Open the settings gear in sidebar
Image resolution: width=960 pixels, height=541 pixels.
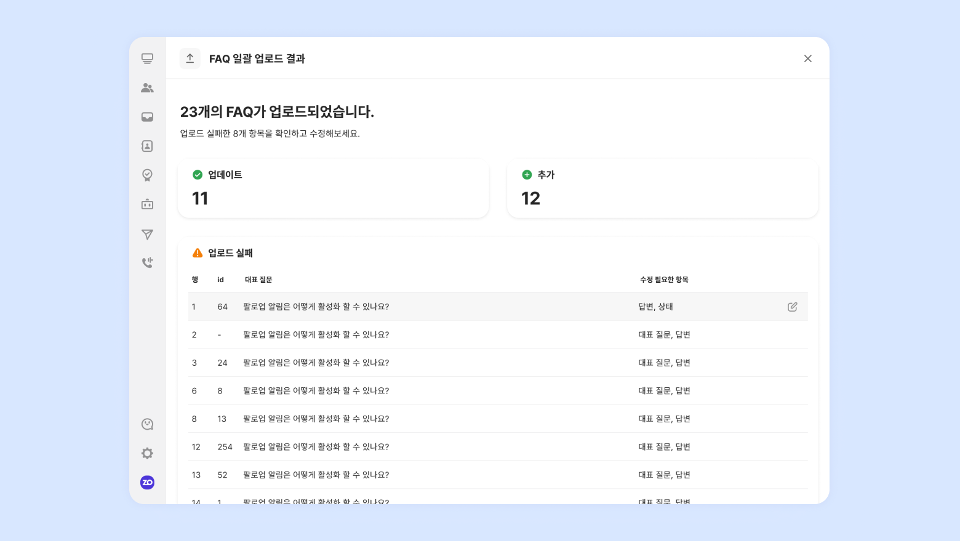tap(147, 453)
